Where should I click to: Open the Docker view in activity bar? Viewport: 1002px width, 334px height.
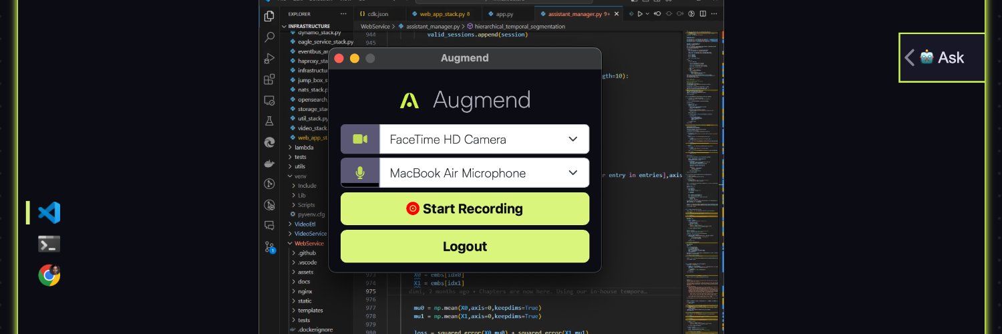click(x=269, y=163)
